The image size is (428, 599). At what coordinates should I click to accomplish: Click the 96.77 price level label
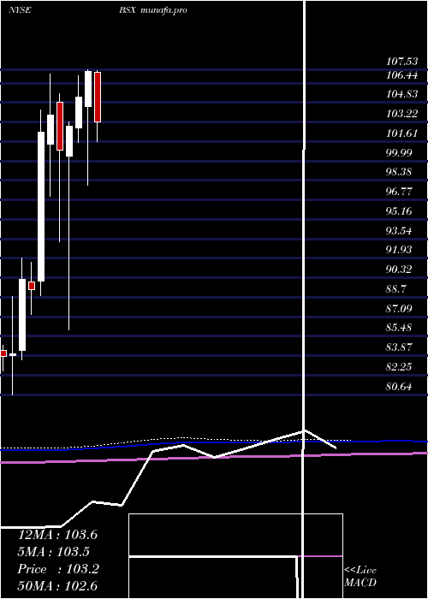point(399,192)
